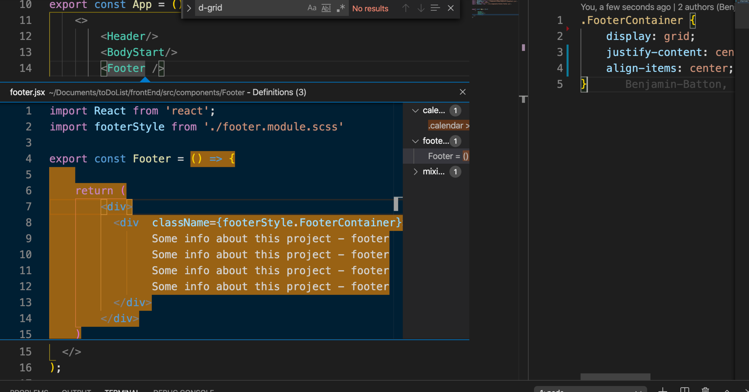Open the terminal selector dropdown
Screen dimensions: 749x392
pos(590,389)
